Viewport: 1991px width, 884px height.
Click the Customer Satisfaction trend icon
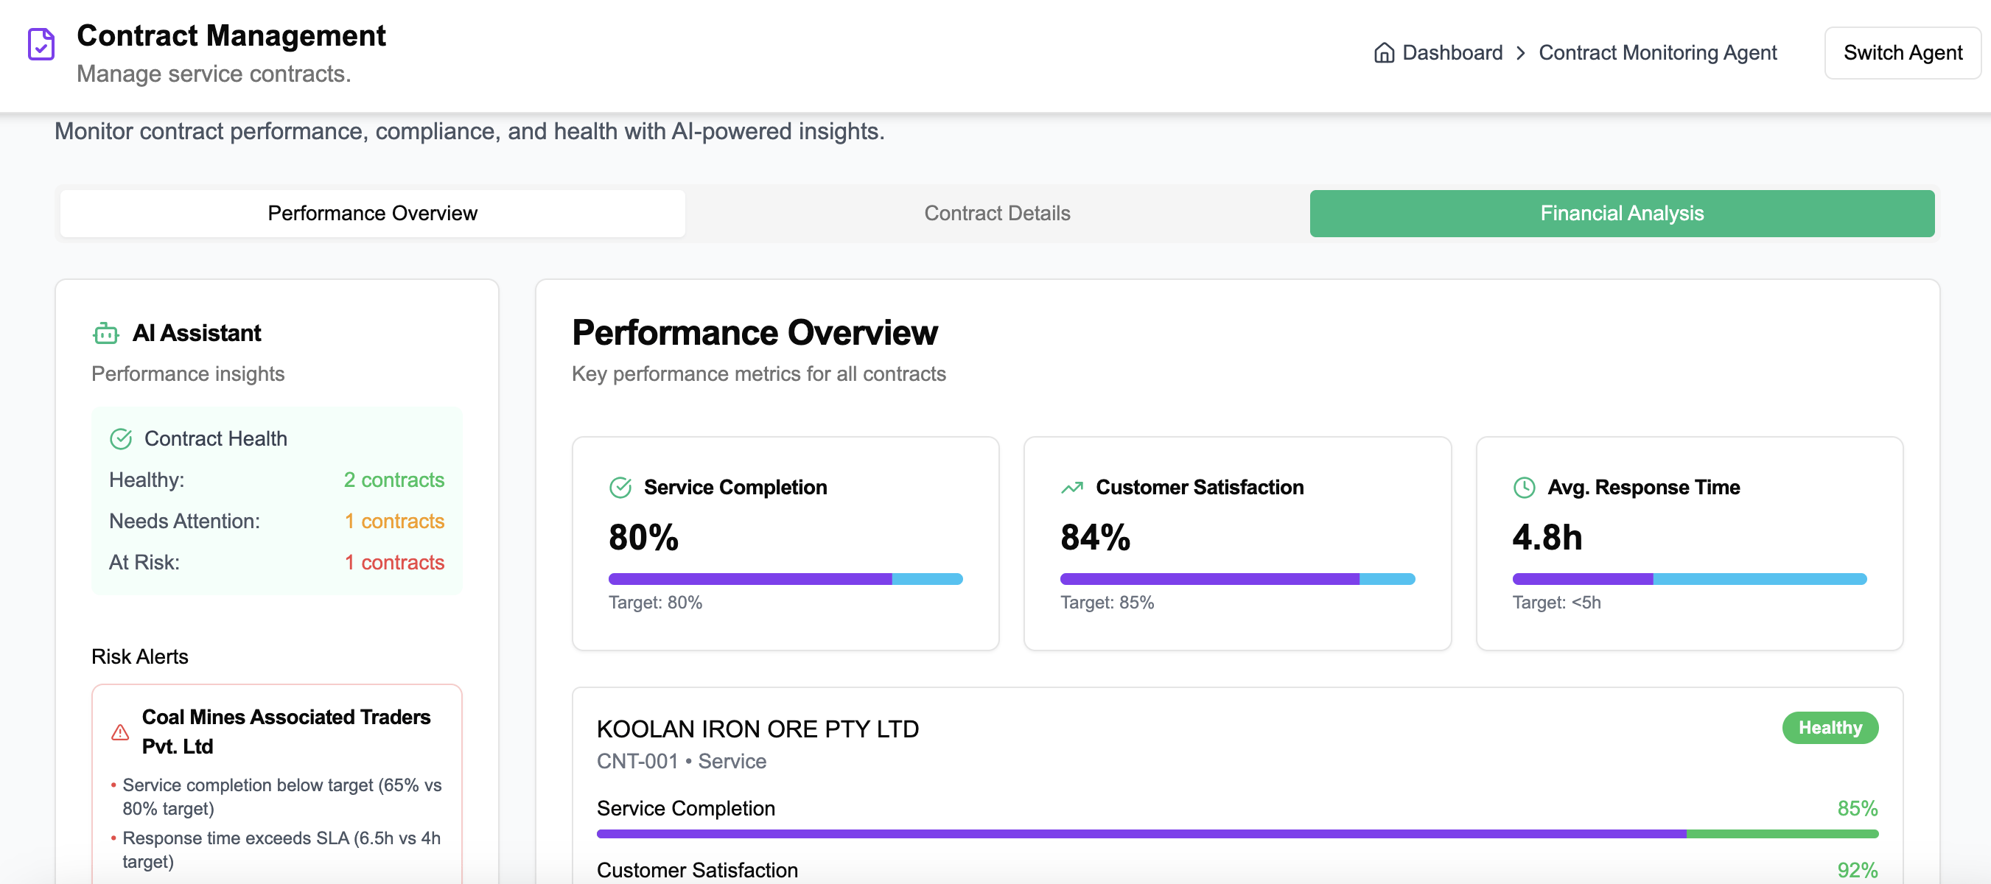(1072, 488)
